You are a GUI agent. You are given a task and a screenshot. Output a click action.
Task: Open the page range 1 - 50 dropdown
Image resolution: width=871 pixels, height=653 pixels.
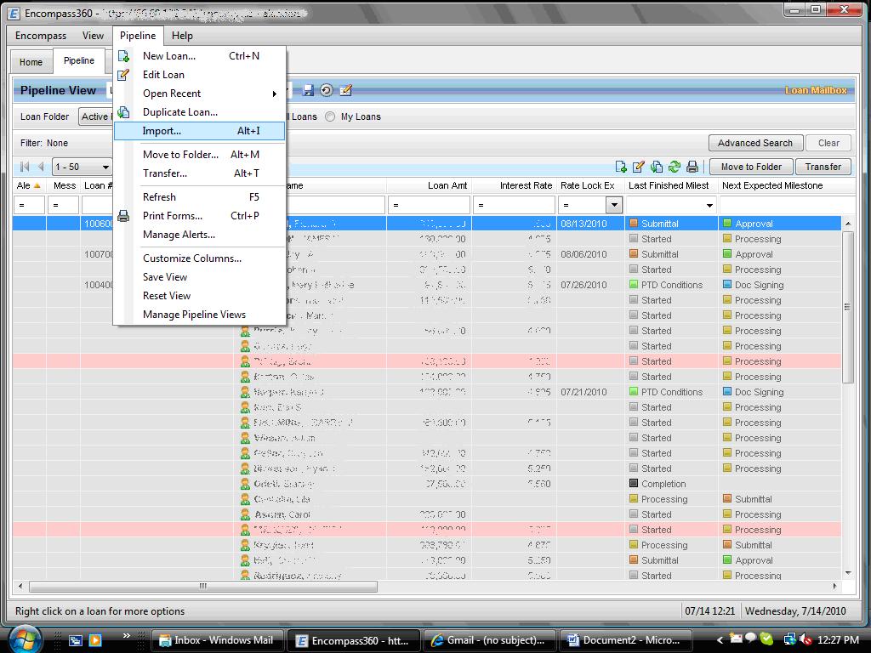105,167
